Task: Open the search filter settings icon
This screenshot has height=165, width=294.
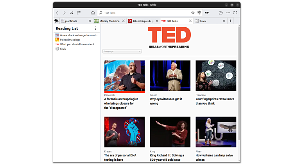Action: 199,12
